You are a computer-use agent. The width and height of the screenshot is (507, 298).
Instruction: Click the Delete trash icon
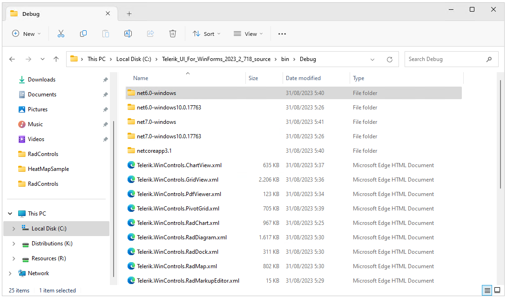(173, 34)
